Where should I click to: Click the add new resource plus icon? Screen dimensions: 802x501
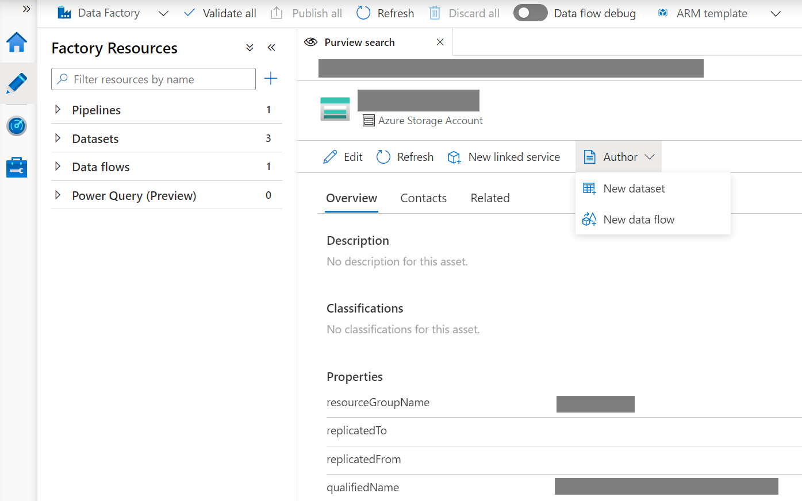pos(270,79)
